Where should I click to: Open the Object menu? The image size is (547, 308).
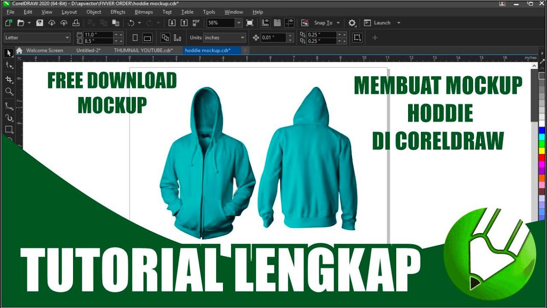[x=94, y=12]
